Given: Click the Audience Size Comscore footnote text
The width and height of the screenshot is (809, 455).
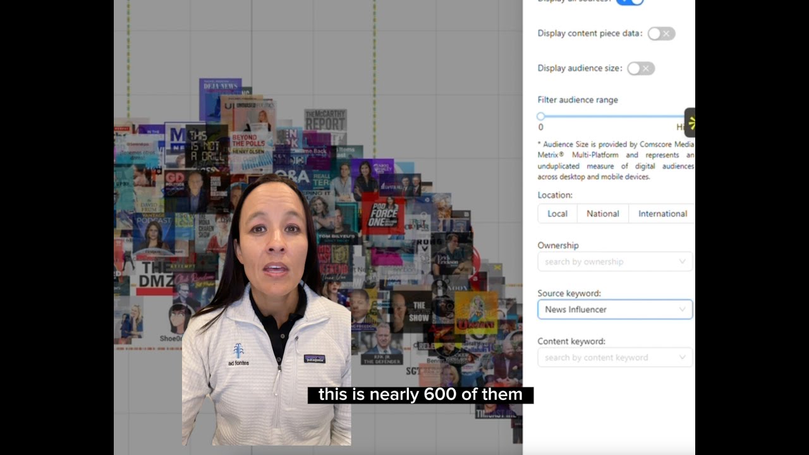Looking at the screenshot, I should (x=616, y=161).
